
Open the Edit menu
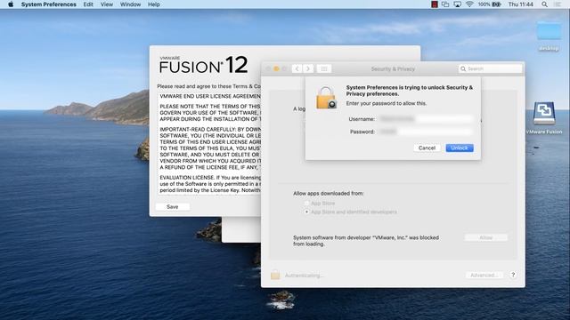[x=88, y=4]
